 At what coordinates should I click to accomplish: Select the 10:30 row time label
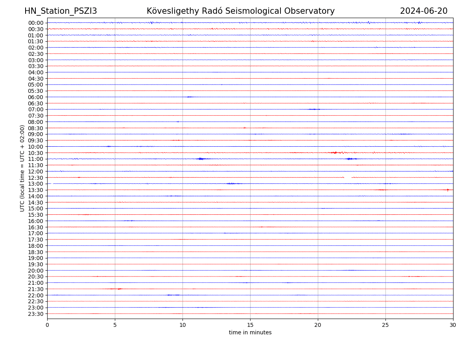pos(36,153)
